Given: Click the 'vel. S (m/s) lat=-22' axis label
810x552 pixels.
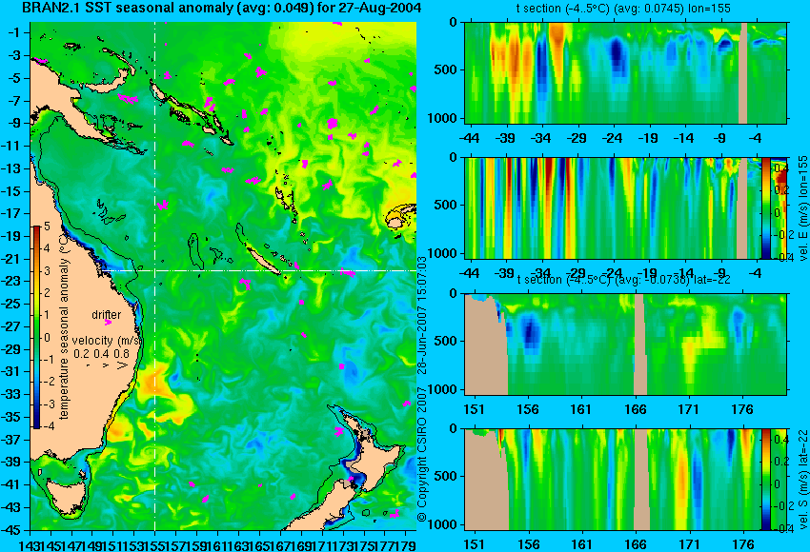Looking at the screenshot, I should [803, 480].
